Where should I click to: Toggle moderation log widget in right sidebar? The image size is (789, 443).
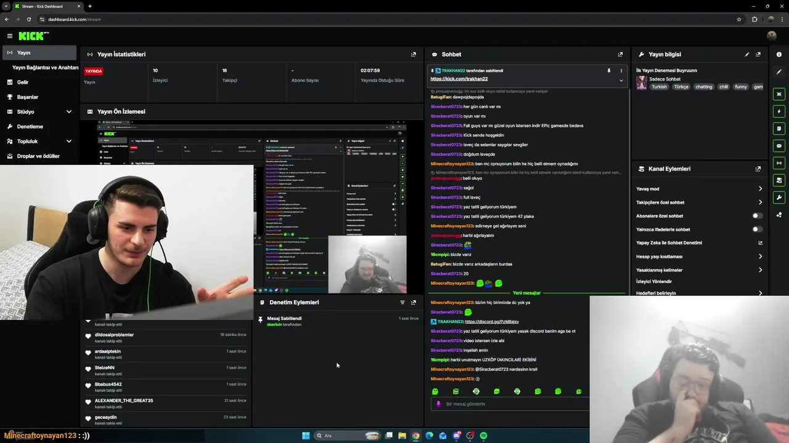[x=779, y=129]
